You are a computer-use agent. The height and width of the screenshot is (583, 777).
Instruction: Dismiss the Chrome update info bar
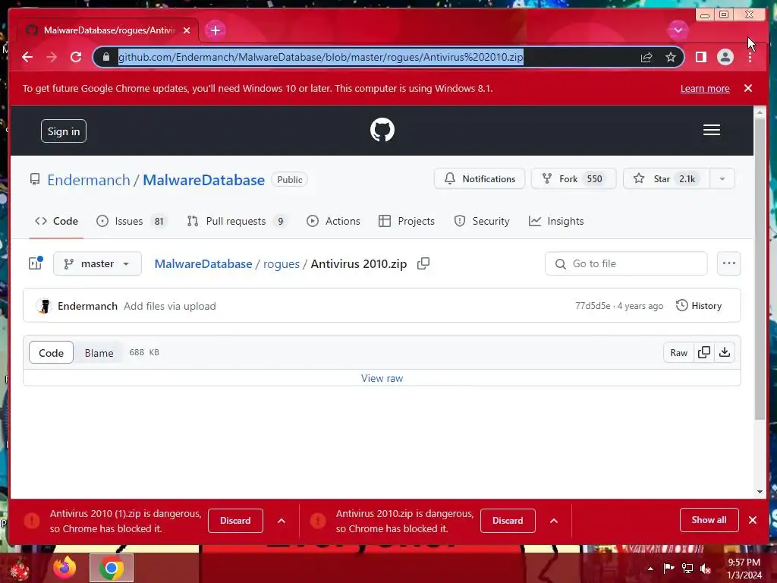pos(748,88)
